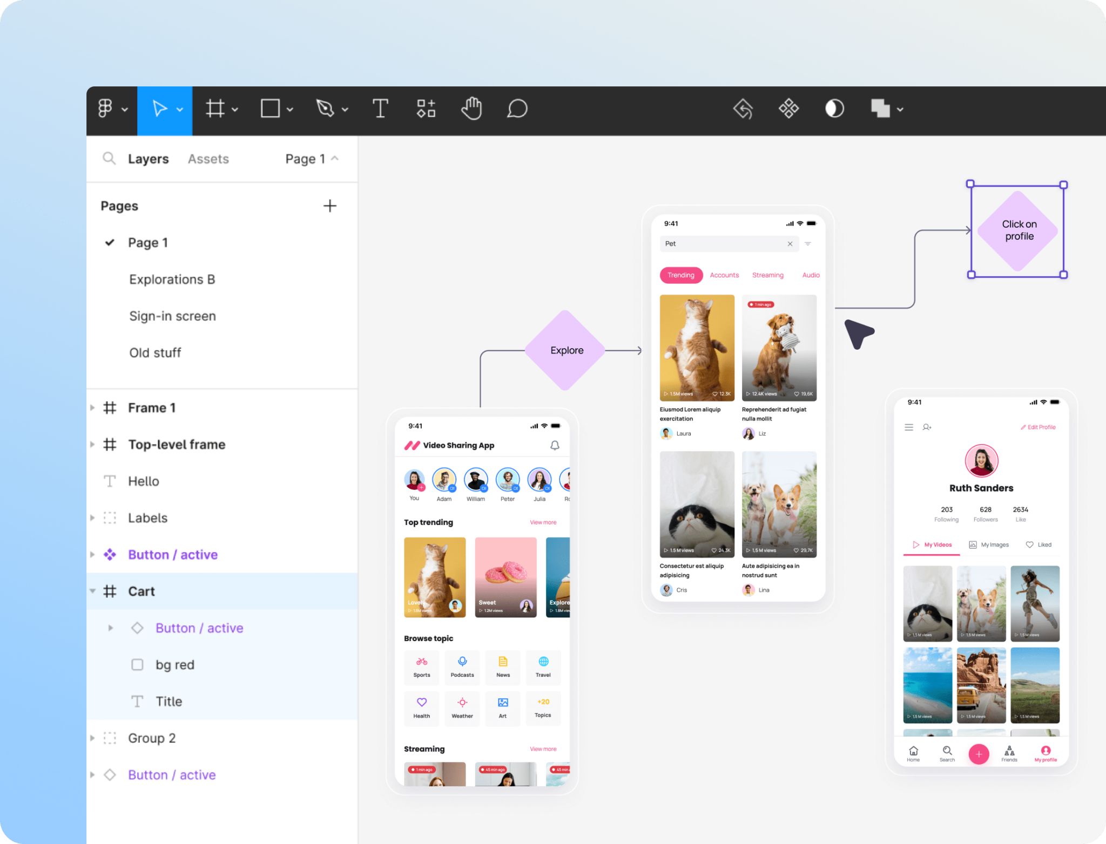Image resolution: width=1106 pixels, height=844 pixels.
Task: Expand the Frame 1 layer
Action: 93,407
